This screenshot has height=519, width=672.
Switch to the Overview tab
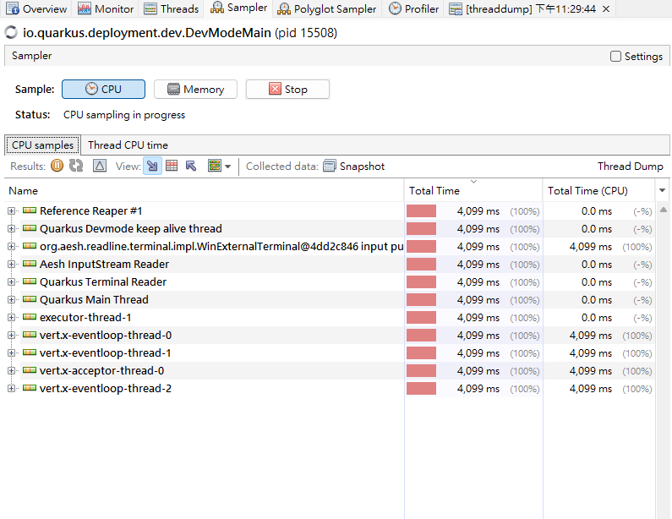pyautogui.click(x=36, y=8)
